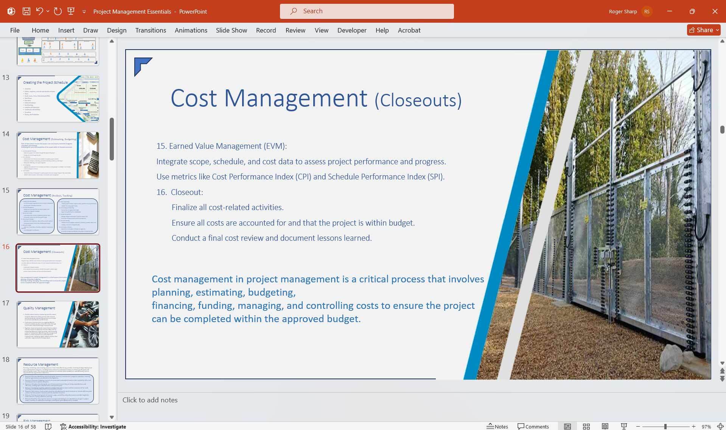726x430 pixels.
Task: Toggle the Notes pane
Action: pyautogui.click(x=497, y=426)
